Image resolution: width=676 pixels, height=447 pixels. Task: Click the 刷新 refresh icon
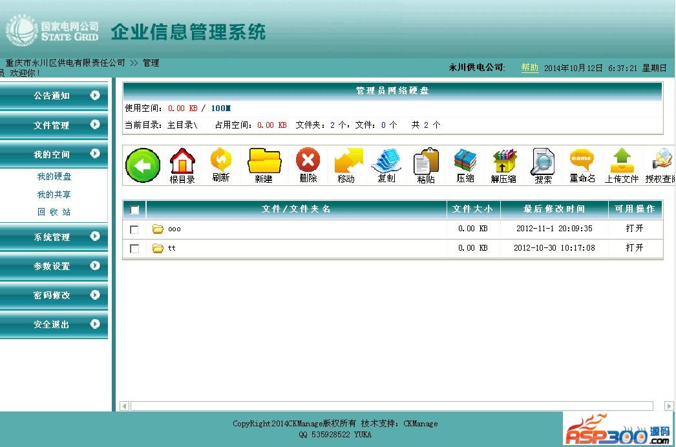[221, 165]
